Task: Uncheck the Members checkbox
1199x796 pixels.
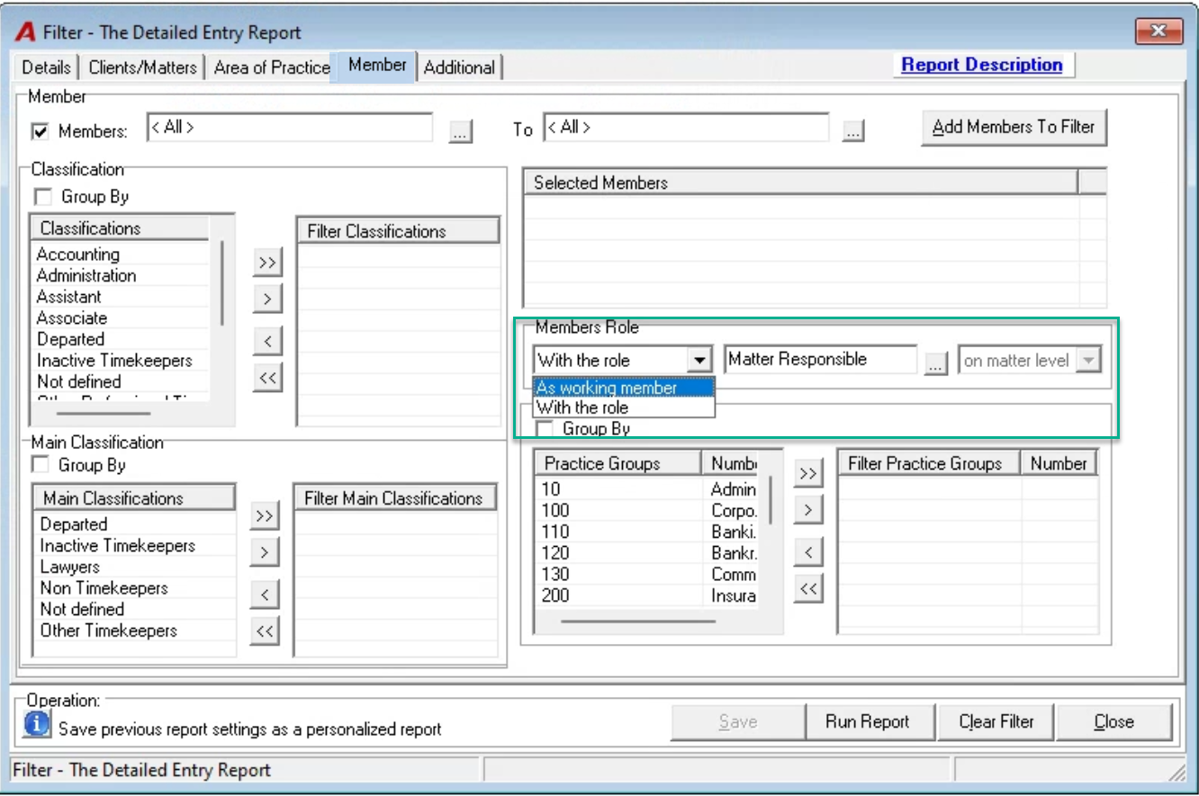Action: pyautogui.click(x=41, y=132)
